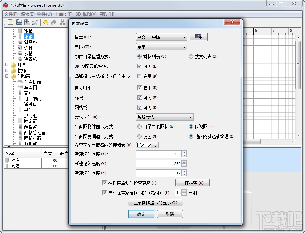Select 窗户 in the catalog tree
The width and height of the screenshot is (305, 233).
28,93
